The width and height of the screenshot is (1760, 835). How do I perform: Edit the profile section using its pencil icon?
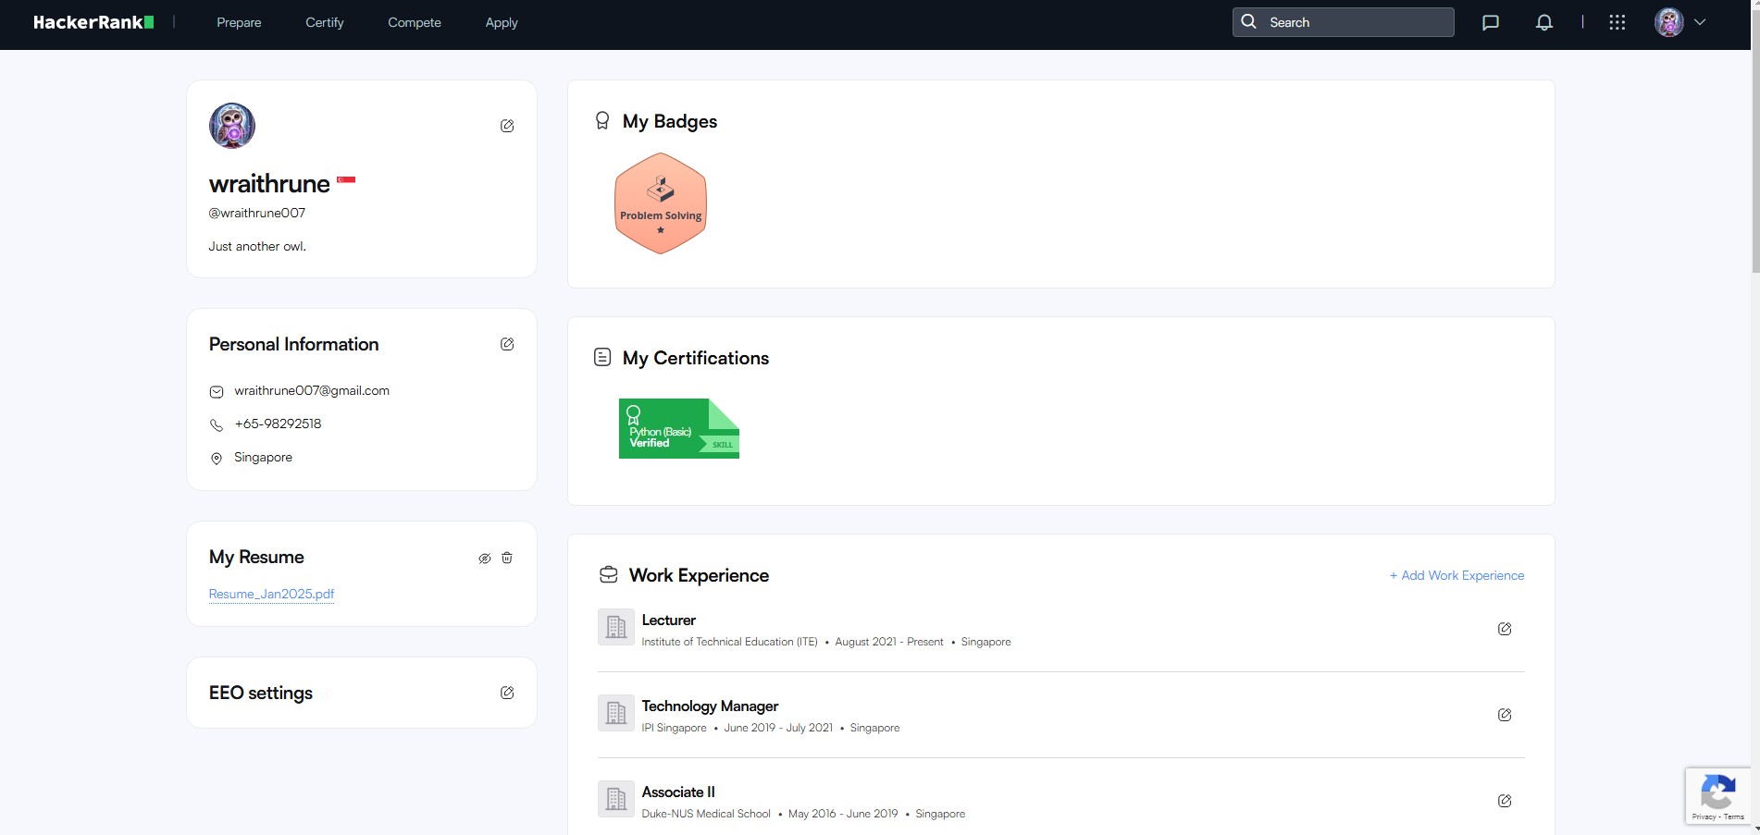click(x=507, y=126)
